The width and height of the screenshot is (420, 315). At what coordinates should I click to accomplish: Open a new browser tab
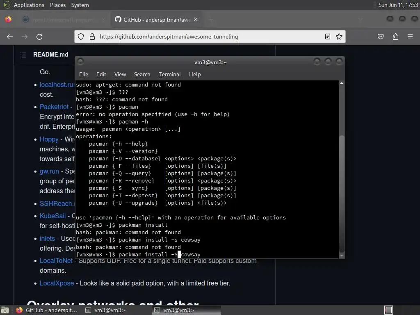tap(211, 20)
